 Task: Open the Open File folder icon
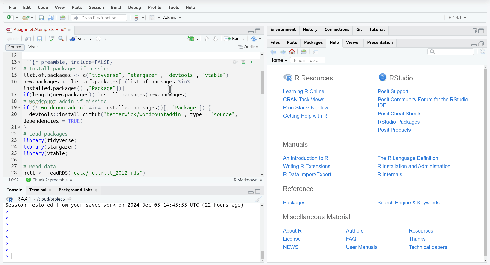[x=26, y=18]
